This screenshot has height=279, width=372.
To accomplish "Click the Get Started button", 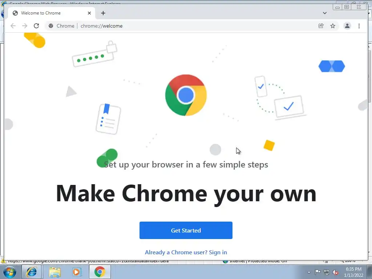I will tap(186, 230).
